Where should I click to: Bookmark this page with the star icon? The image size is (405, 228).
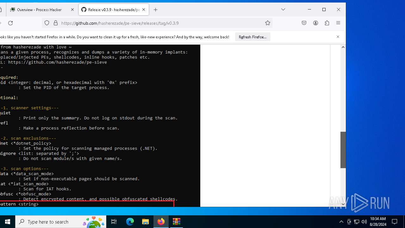tap(268, 23)
